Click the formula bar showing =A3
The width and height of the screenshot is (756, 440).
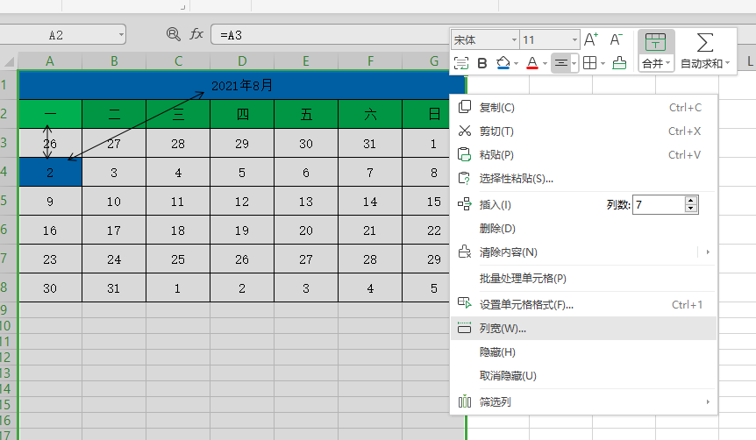(x=331, y=35)
